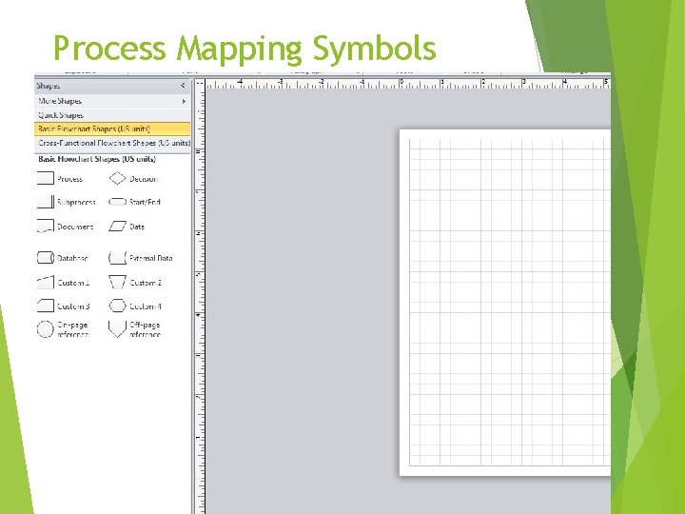Choose the Document shape icon

pos(46,226)
